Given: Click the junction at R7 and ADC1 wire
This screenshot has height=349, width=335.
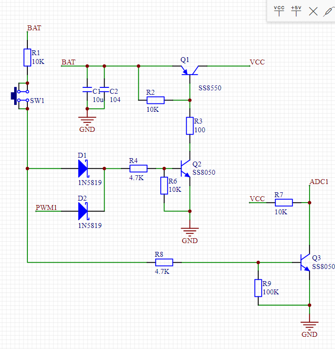Looking at the screenshot, I should tap(310, 203).
